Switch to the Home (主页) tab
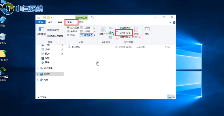Image resolution: width=224 pixels, height=116 pixels. (50, 22)
